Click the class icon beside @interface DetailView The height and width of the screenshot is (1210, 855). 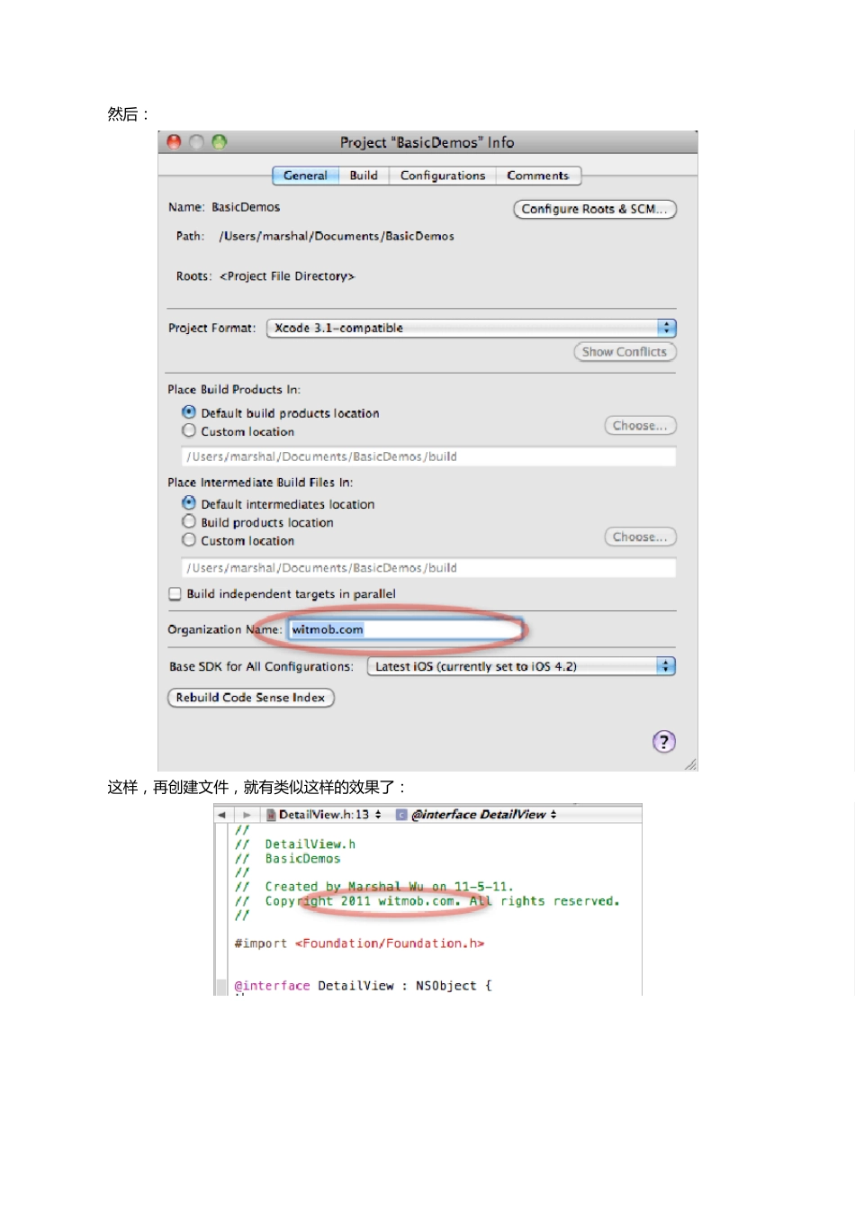pos(401,814)
